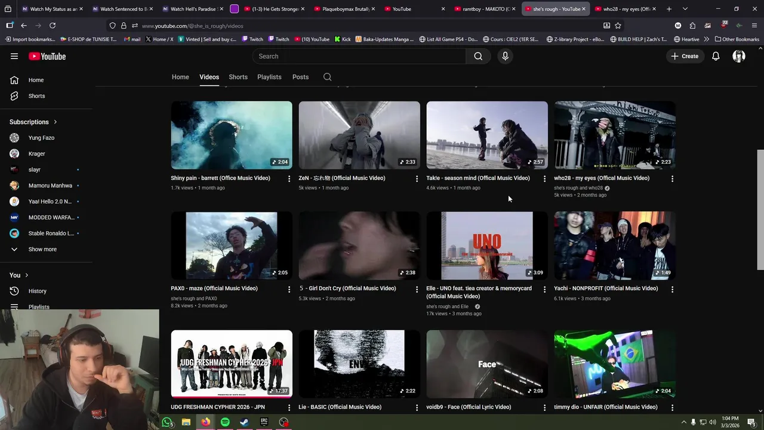Open the Baka-Updates Manga bookmark
764x430 pixels.
tap(384, 39)
